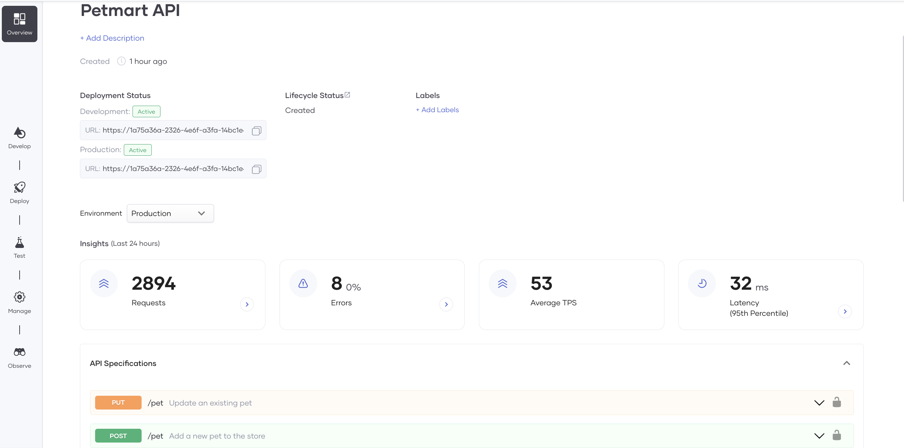Viewport: 904px width, 448px height.
Task: Switch to the Overview tab
Action: click(19, 24)
